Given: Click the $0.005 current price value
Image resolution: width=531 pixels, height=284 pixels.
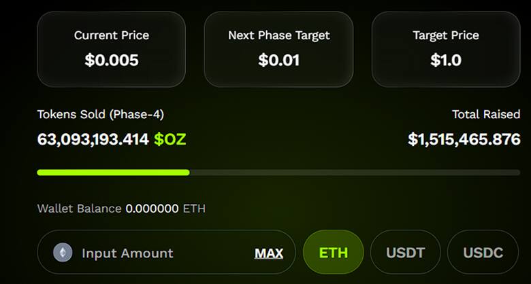Looking at the screenshot, I should pyautogui.click(x=112, y=60).
